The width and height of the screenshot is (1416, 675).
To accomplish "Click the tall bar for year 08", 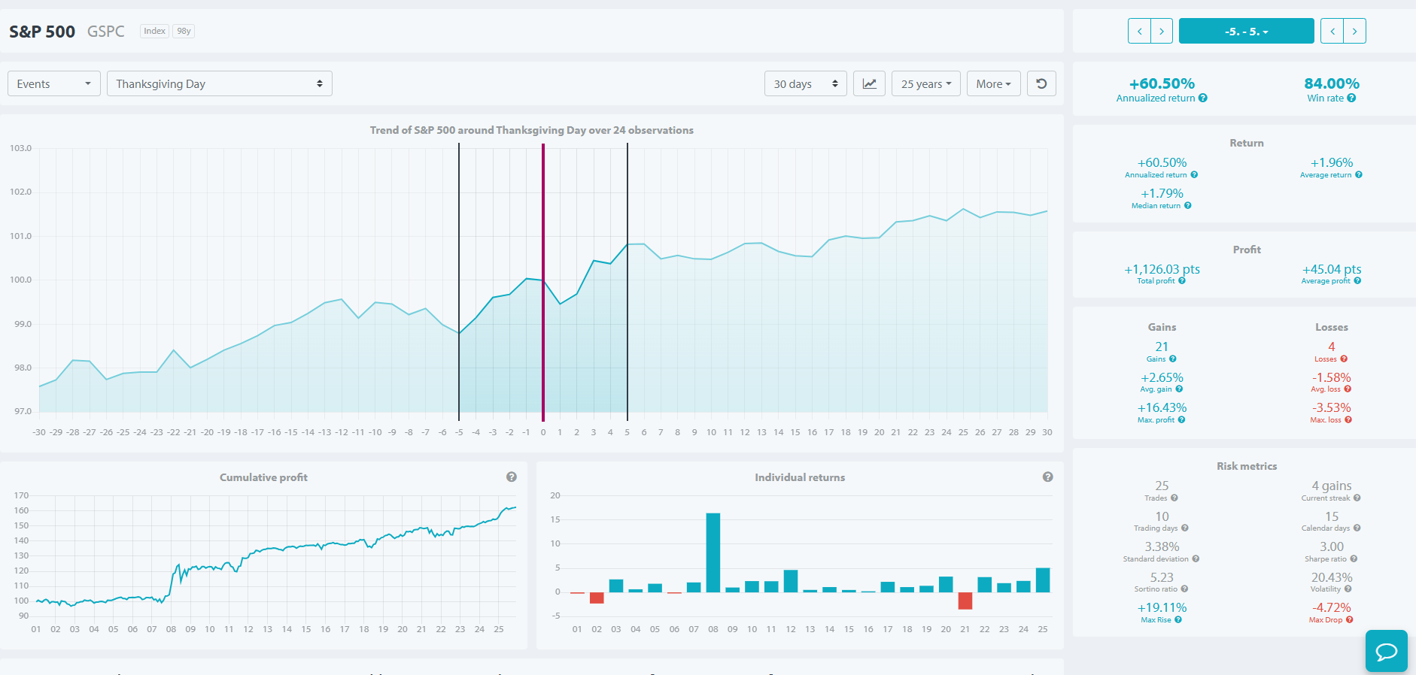I will tap(713, 552).
